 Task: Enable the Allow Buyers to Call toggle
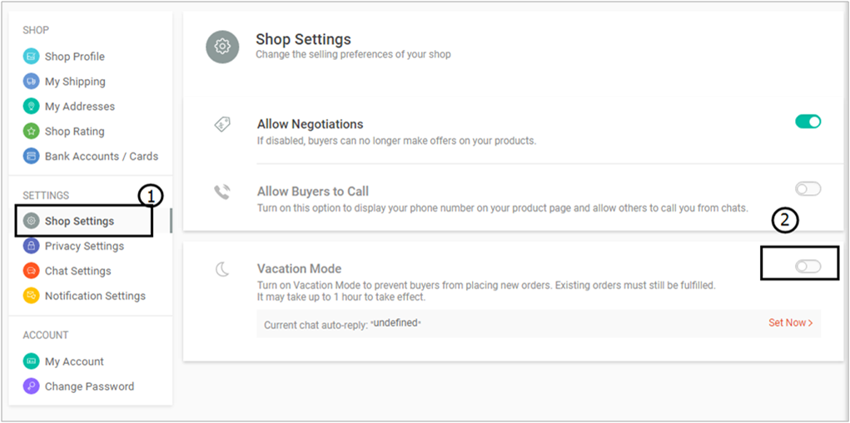(808, 189)
